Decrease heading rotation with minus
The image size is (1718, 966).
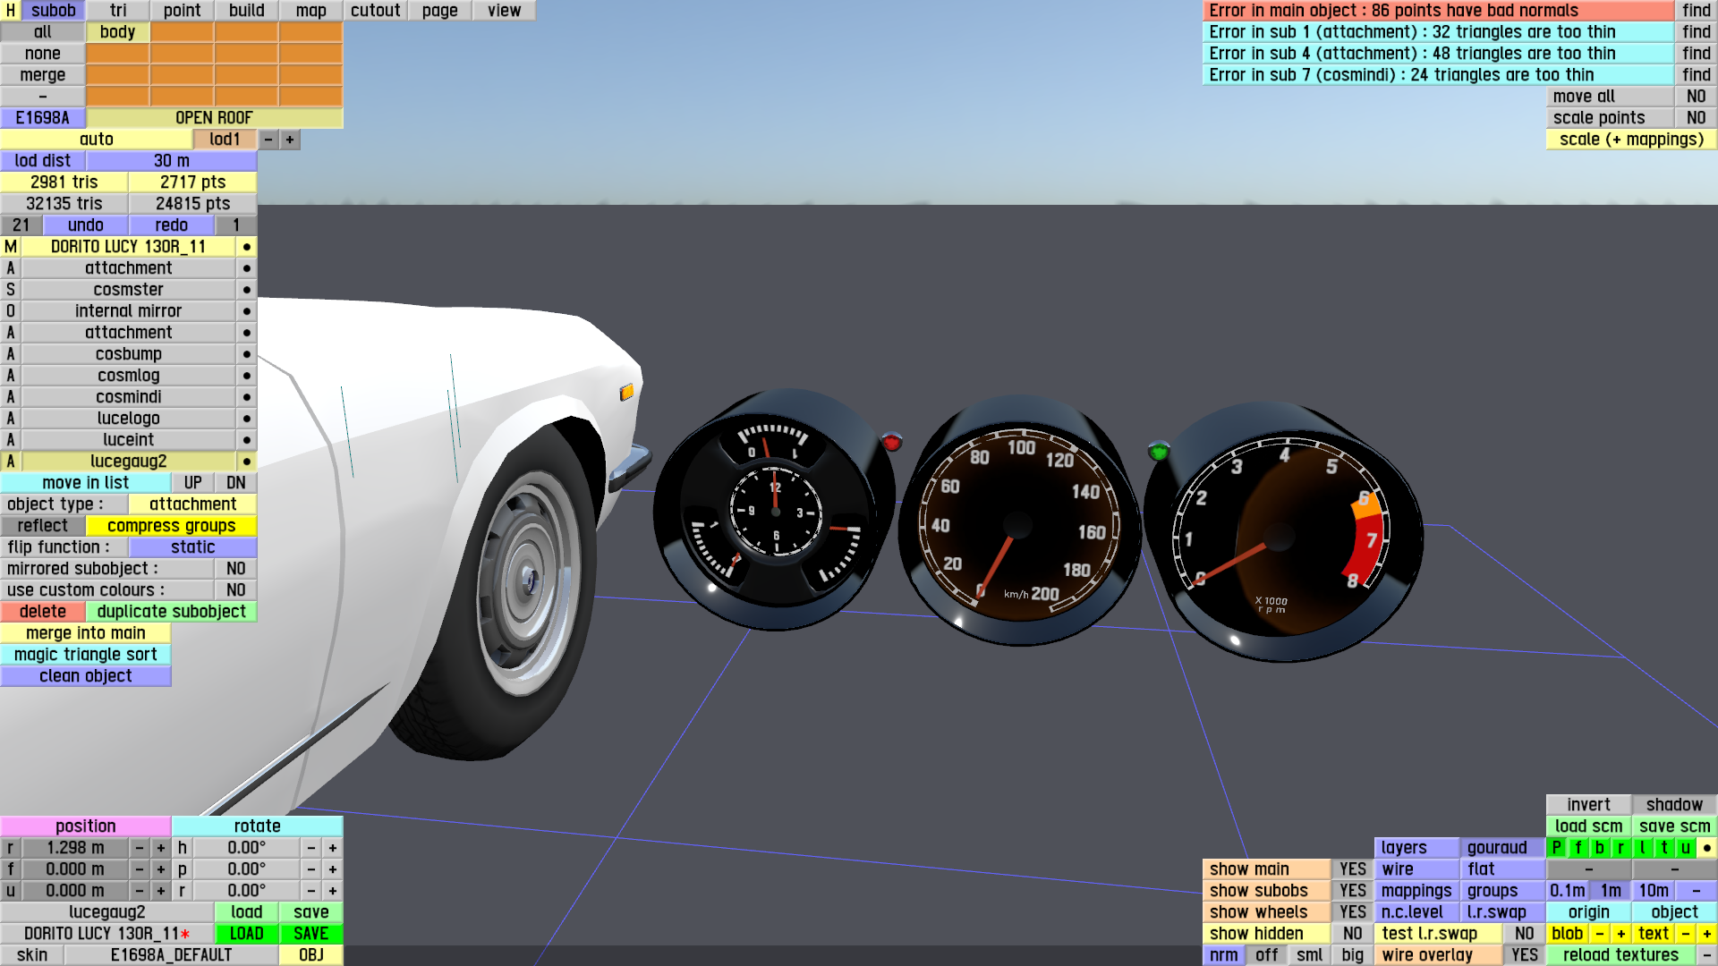[310, 848]
